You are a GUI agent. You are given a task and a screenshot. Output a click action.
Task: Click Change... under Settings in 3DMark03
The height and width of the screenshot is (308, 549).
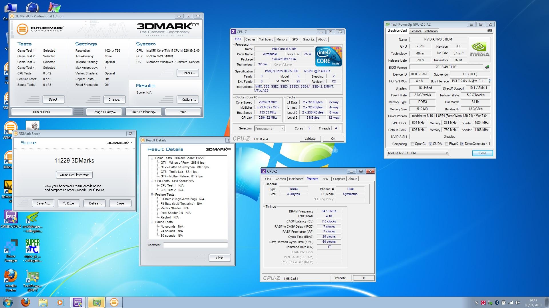pos(115,100)
